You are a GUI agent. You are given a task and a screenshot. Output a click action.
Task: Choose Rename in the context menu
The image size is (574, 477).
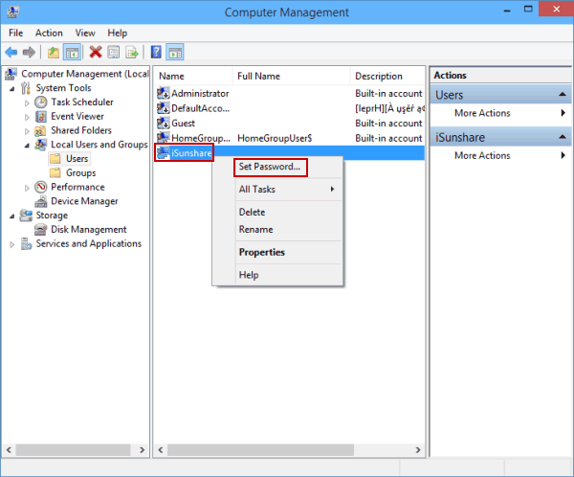coord(255,230)
